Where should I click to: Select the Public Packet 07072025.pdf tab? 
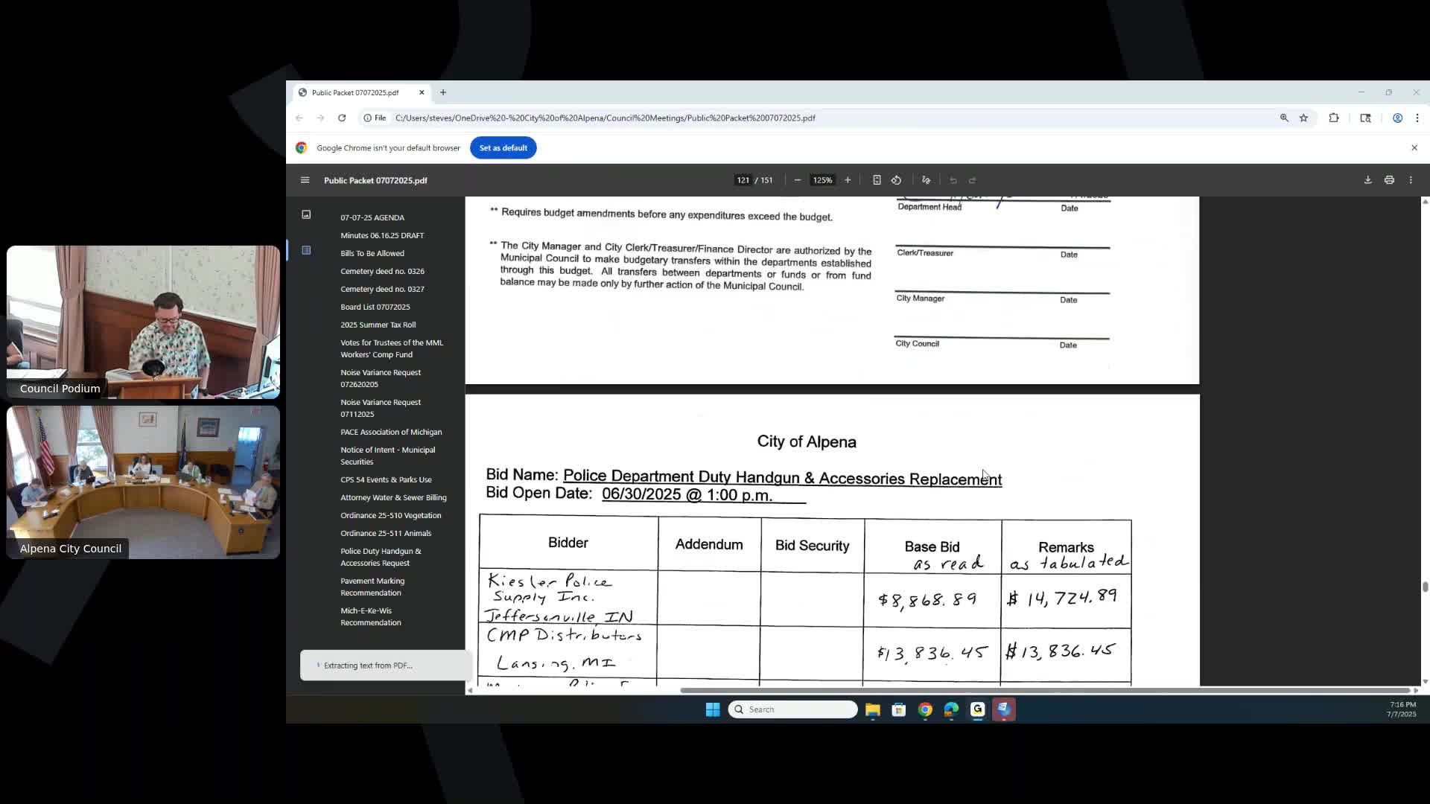coord(355,92)
